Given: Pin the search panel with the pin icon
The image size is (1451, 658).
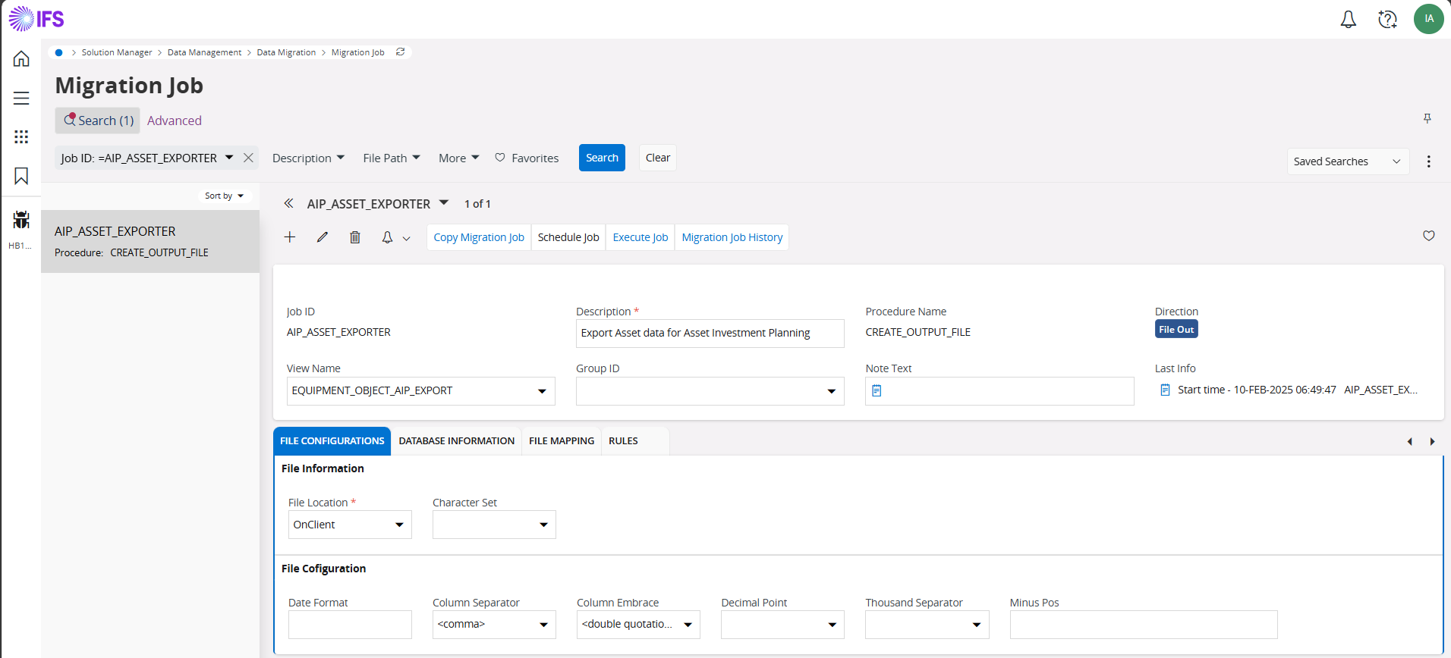Looking at the screenshot, I should tap(1427, 119).
